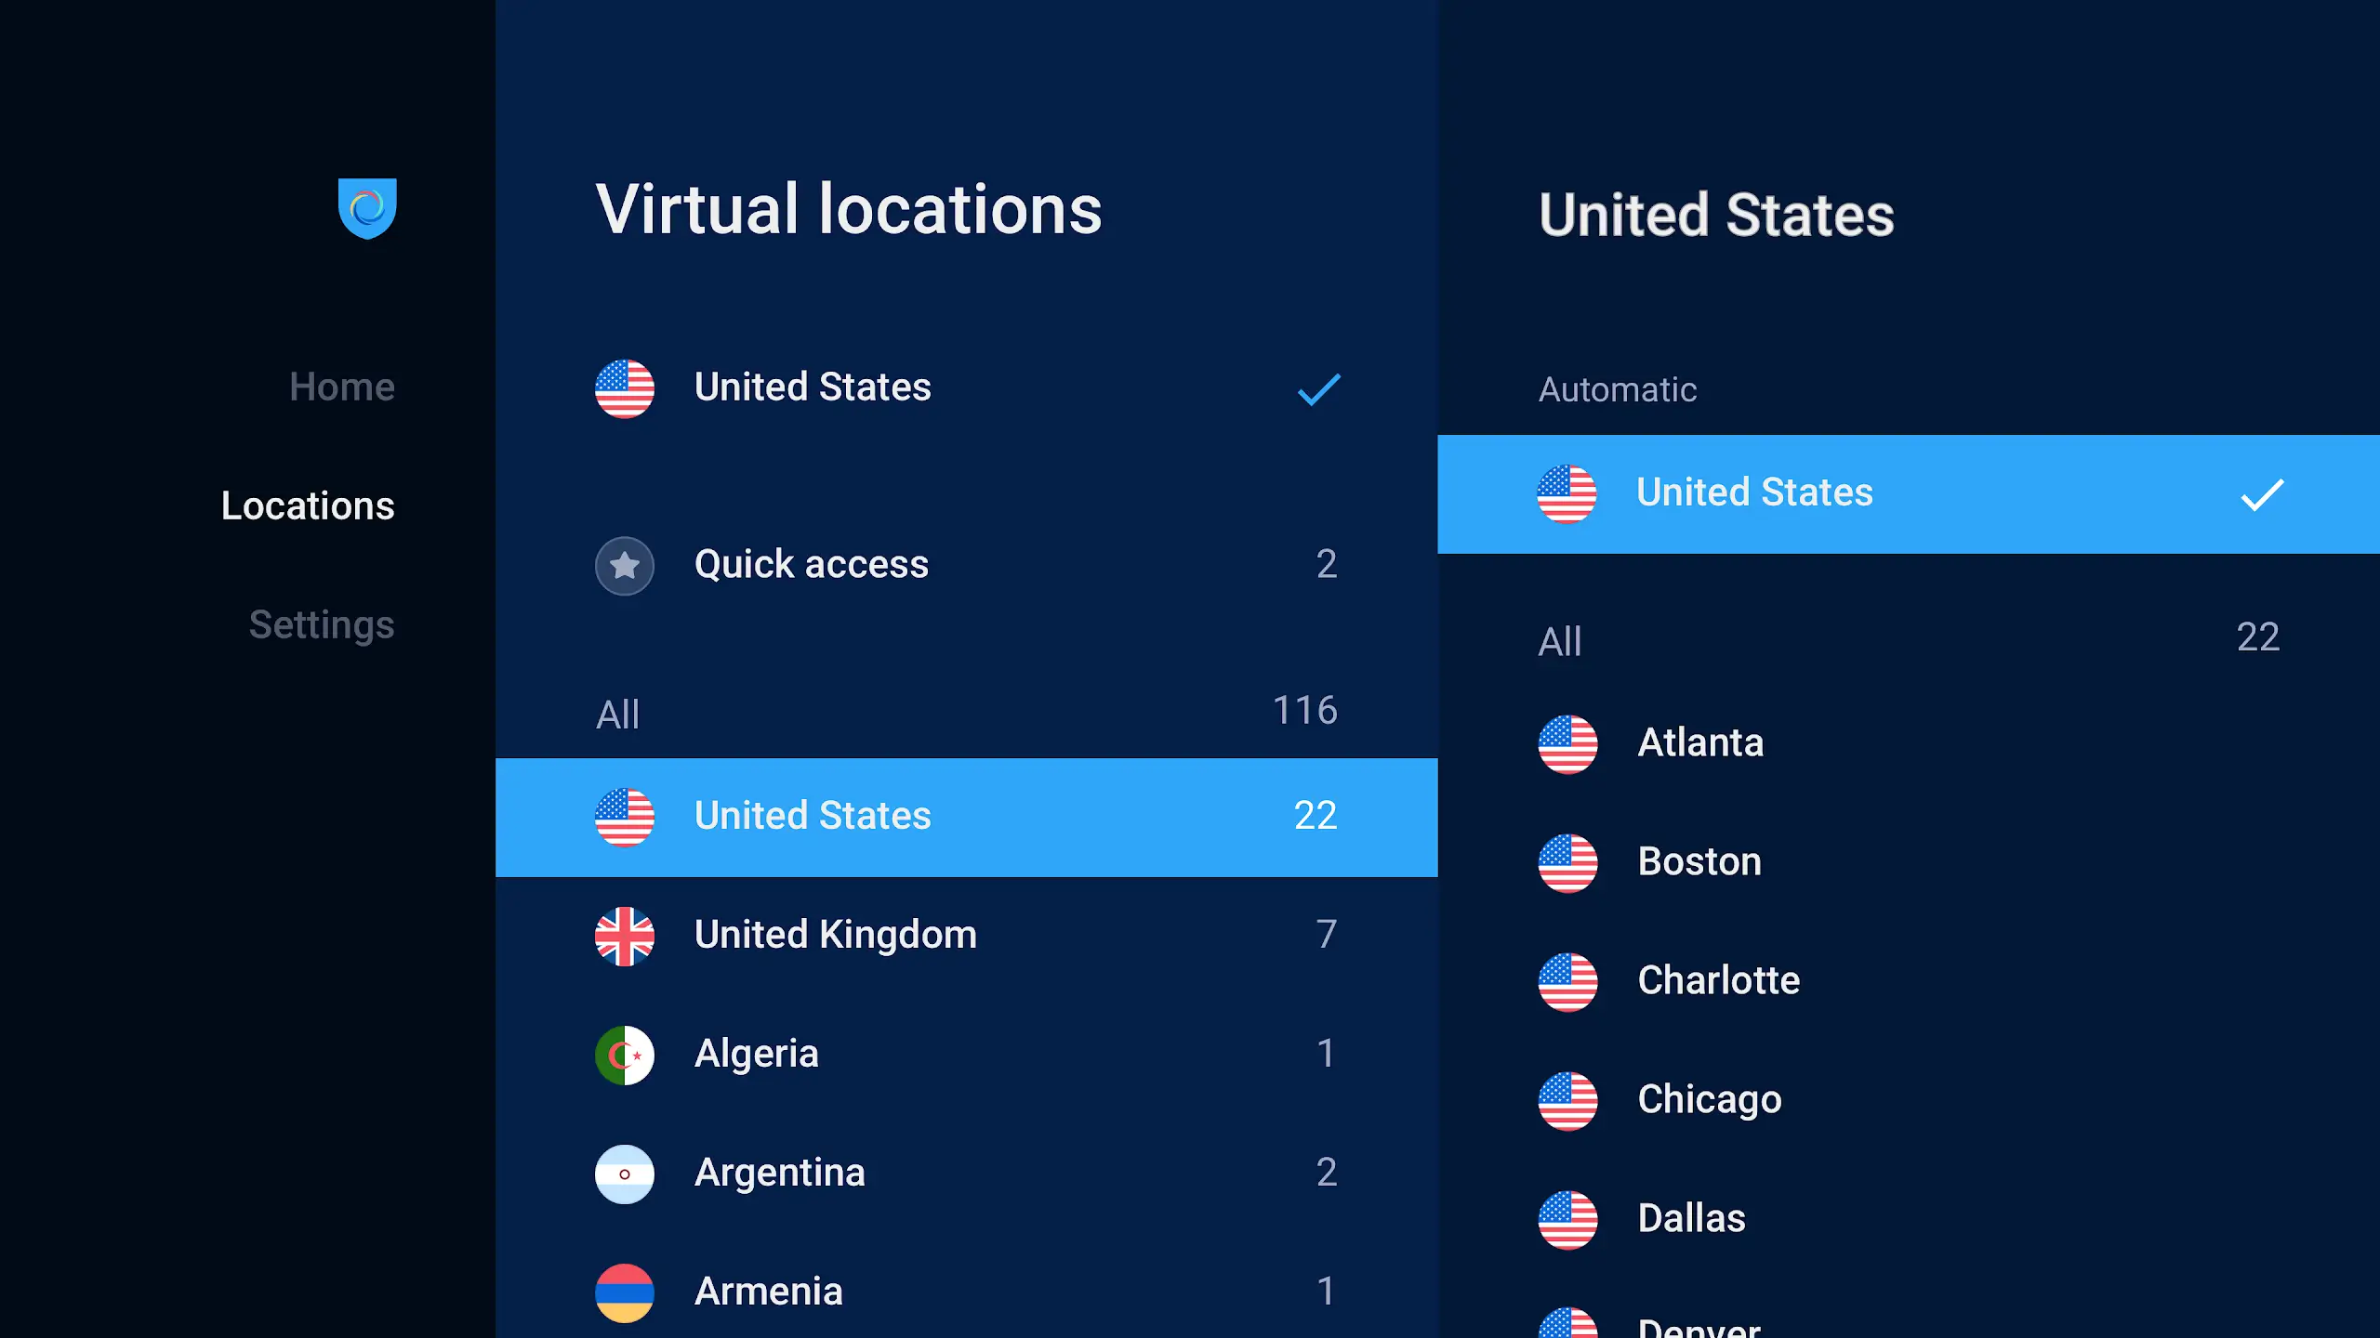Image resolution: width=2380 pixels, height=1338 pixels.
Task: Click the Argentina flag icon
Action: [x=625, y=1174]
